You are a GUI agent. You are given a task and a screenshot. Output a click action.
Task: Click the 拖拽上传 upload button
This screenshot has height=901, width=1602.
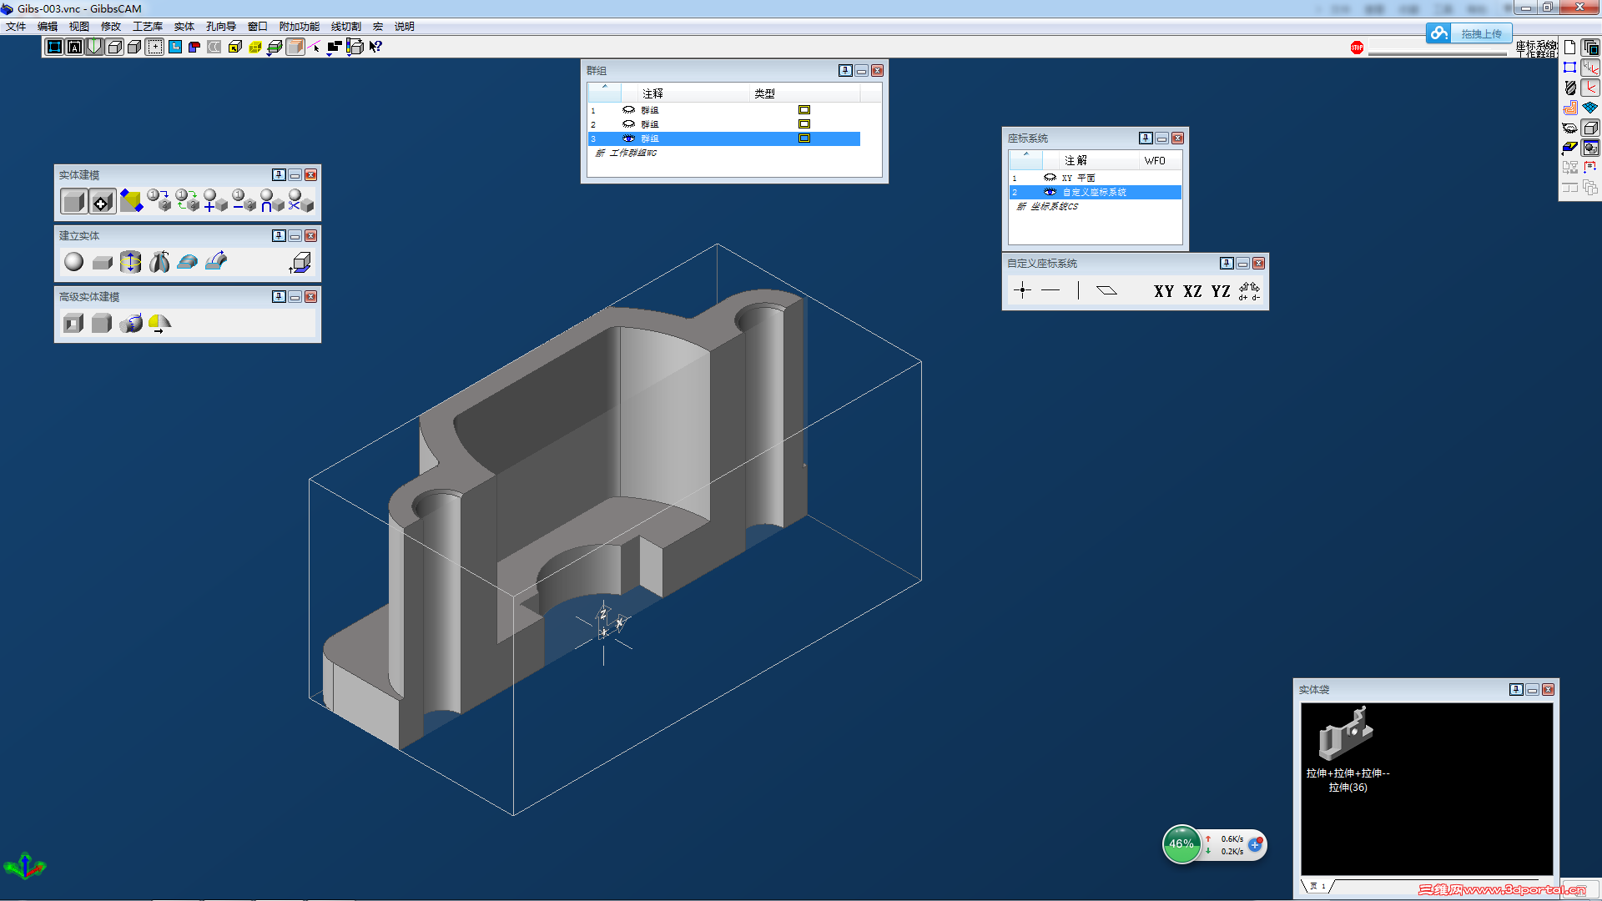(x=1468, y=33)
